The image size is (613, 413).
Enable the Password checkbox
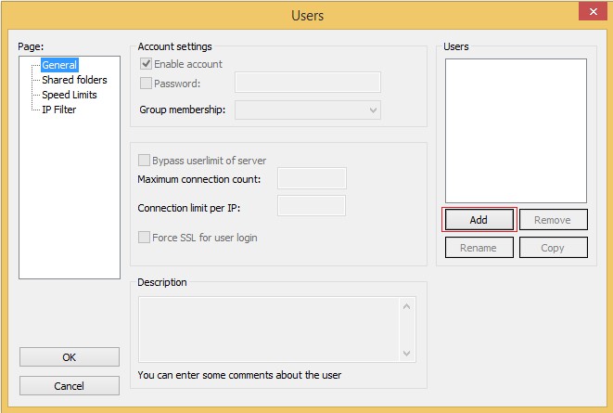tap(146, 84)
